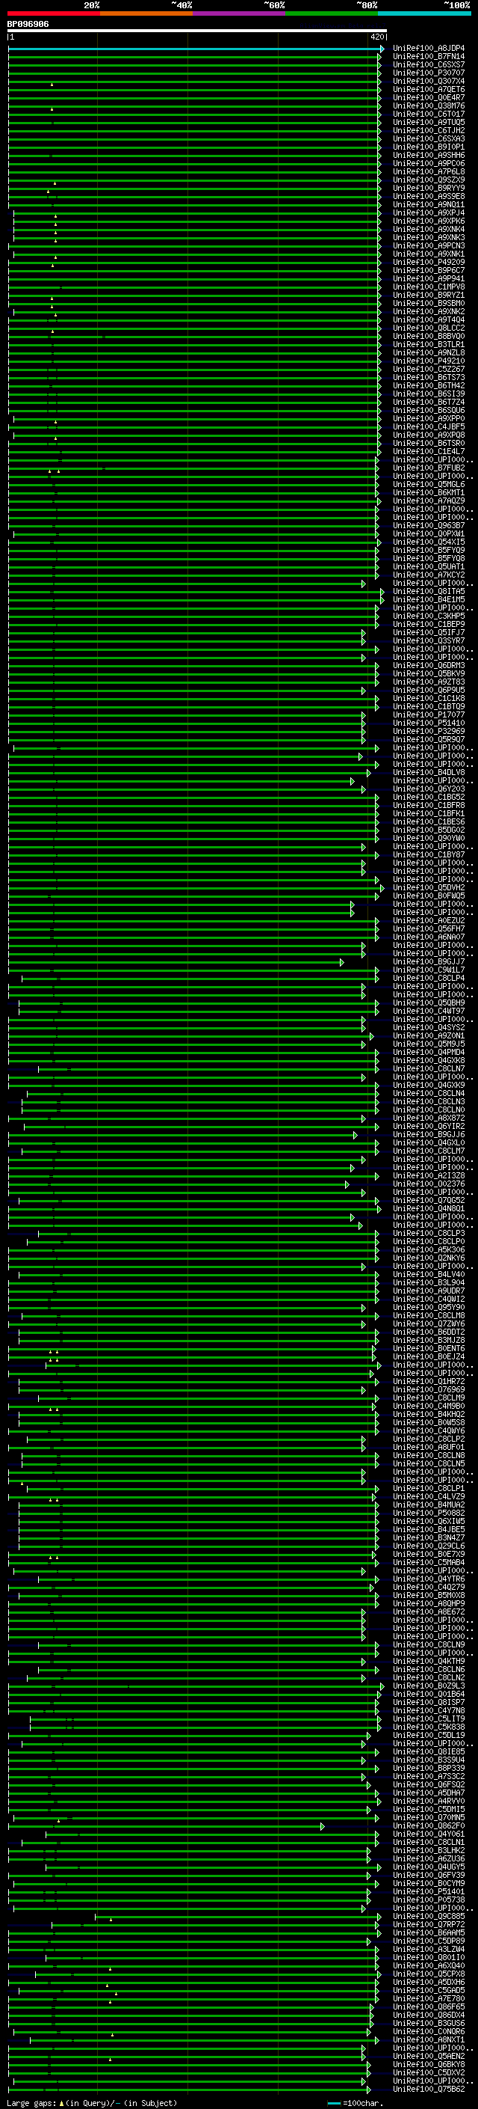Screen dimensions: 478x2109
Task: Click label UniRef100_B9RYY9
Action: (x=429, y=189)
